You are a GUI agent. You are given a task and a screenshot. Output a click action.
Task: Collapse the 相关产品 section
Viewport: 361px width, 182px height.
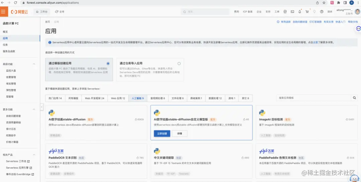34,155
